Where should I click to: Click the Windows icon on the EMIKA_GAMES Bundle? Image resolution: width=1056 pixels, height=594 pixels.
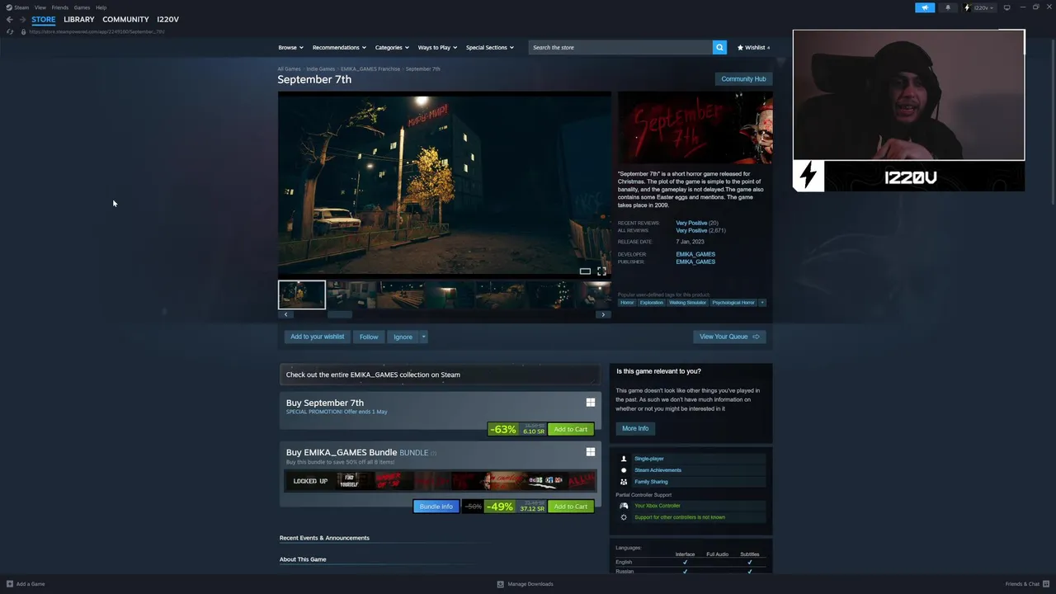click(590, 452)
